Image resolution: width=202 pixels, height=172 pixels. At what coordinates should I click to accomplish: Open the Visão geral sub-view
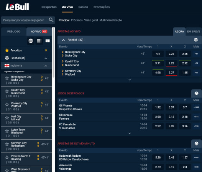(x=91, y=20)
